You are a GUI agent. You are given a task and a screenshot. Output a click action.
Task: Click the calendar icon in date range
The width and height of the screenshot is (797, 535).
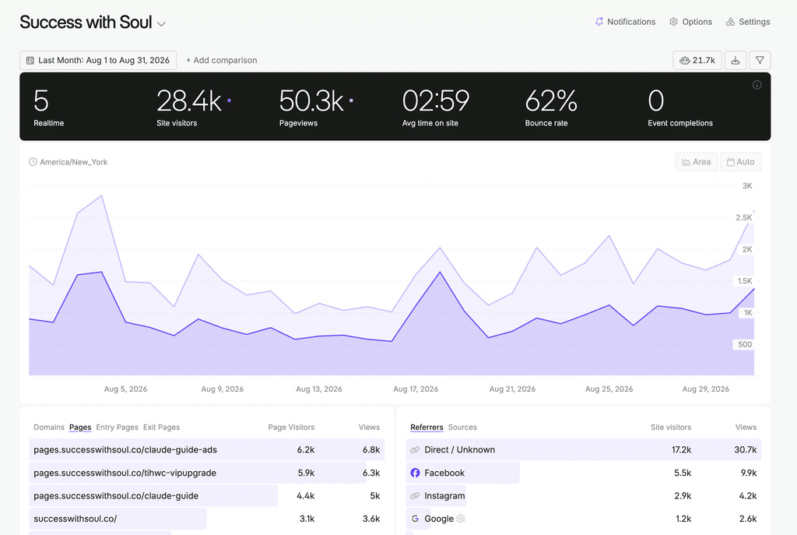(x=30, y=60)
